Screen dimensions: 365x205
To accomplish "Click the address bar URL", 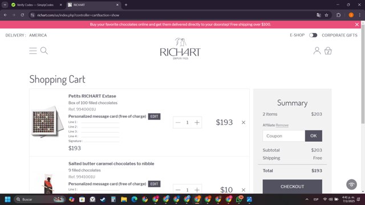I will click(x=78, y=15).
